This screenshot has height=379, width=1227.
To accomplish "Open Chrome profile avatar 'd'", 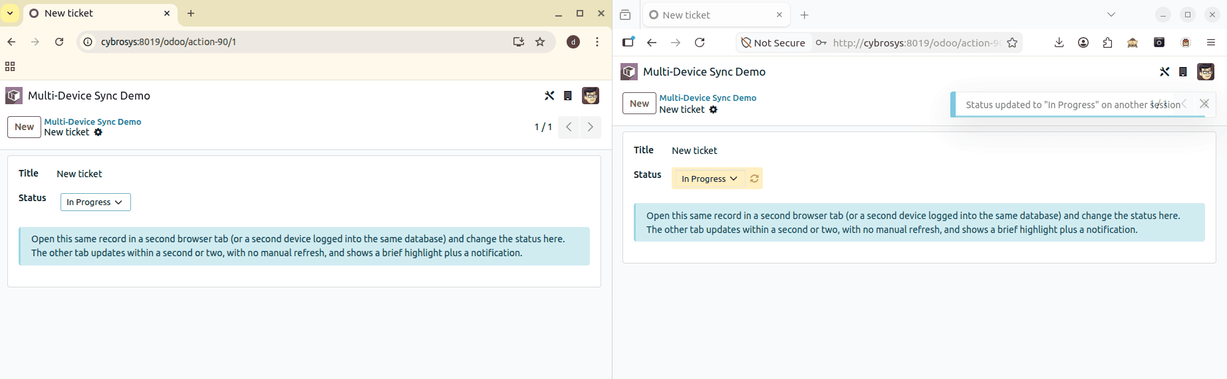I will coord(573,42).
